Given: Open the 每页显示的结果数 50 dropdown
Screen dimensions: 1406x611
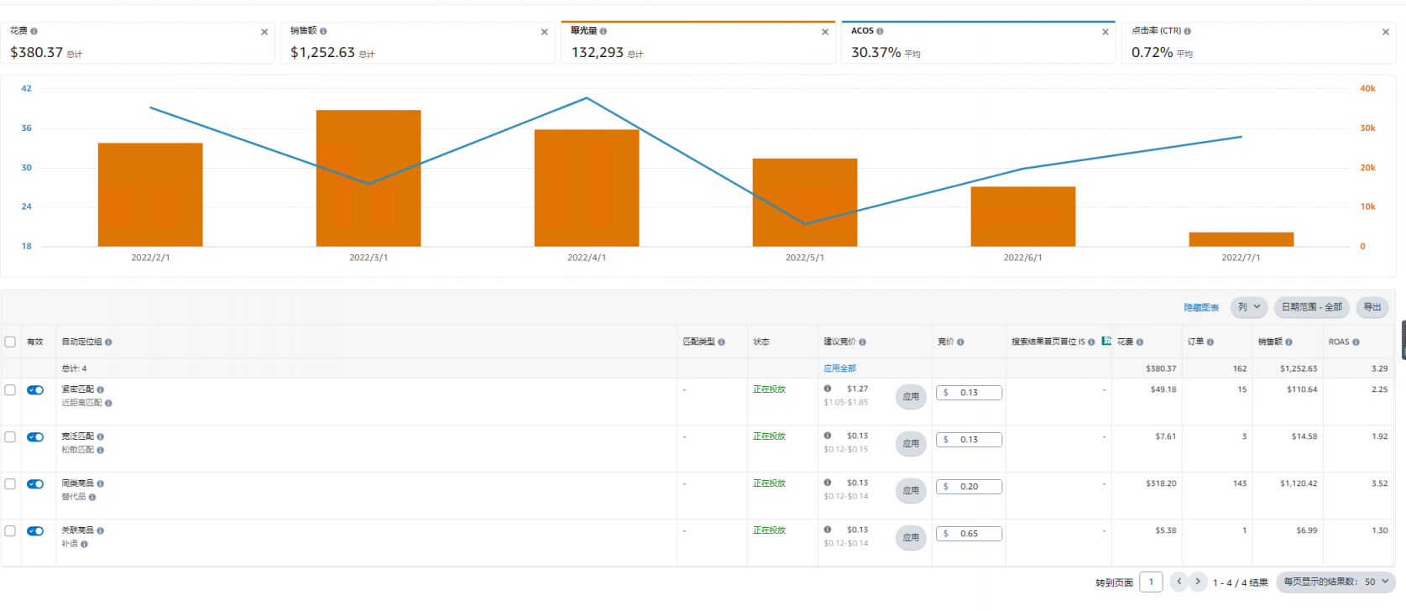Looking at the screenshot, I should click(x=1335, y=582).
